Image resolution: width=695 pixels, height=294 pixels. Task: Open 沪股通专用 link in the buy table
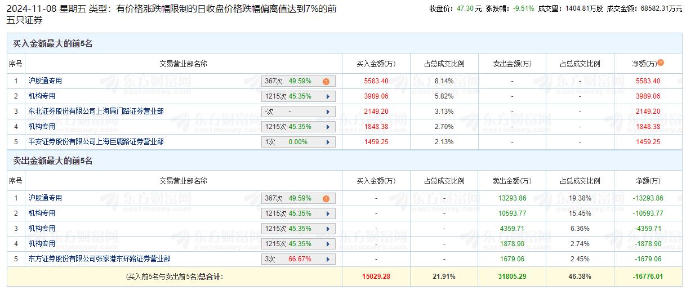pyautogui.click(x=46, y=81)
